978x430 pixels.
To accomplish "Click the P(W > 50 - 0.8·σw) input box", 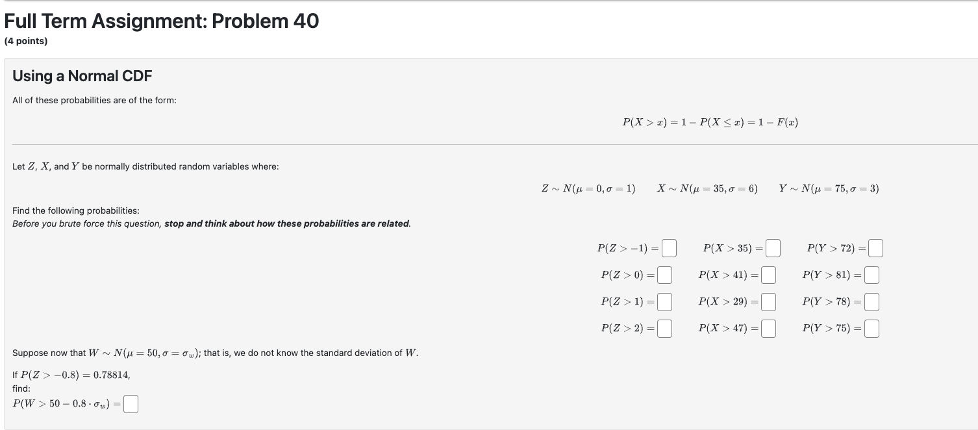I will pyautogui.click(x=131, y=403).
